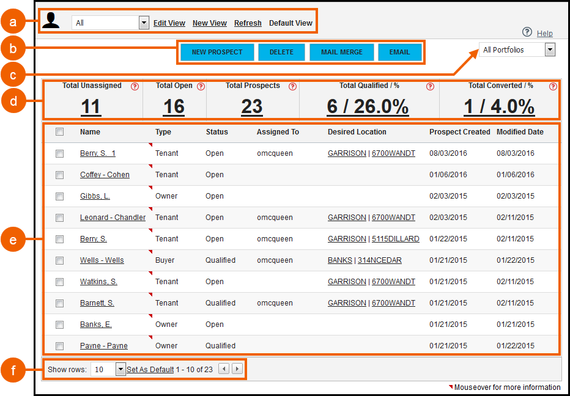Open the Edit View link
570x396 pixels.
click(x=169, y=23)
